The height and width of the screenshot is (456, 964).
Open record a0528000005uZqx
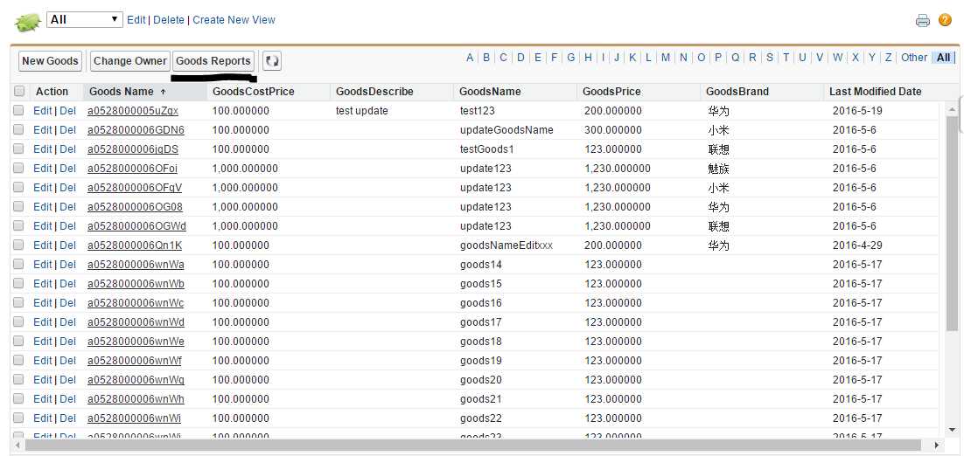click(133, 111)
